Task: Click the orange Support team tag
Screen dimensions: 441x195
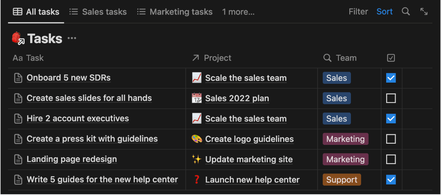Action: (342, 180)
